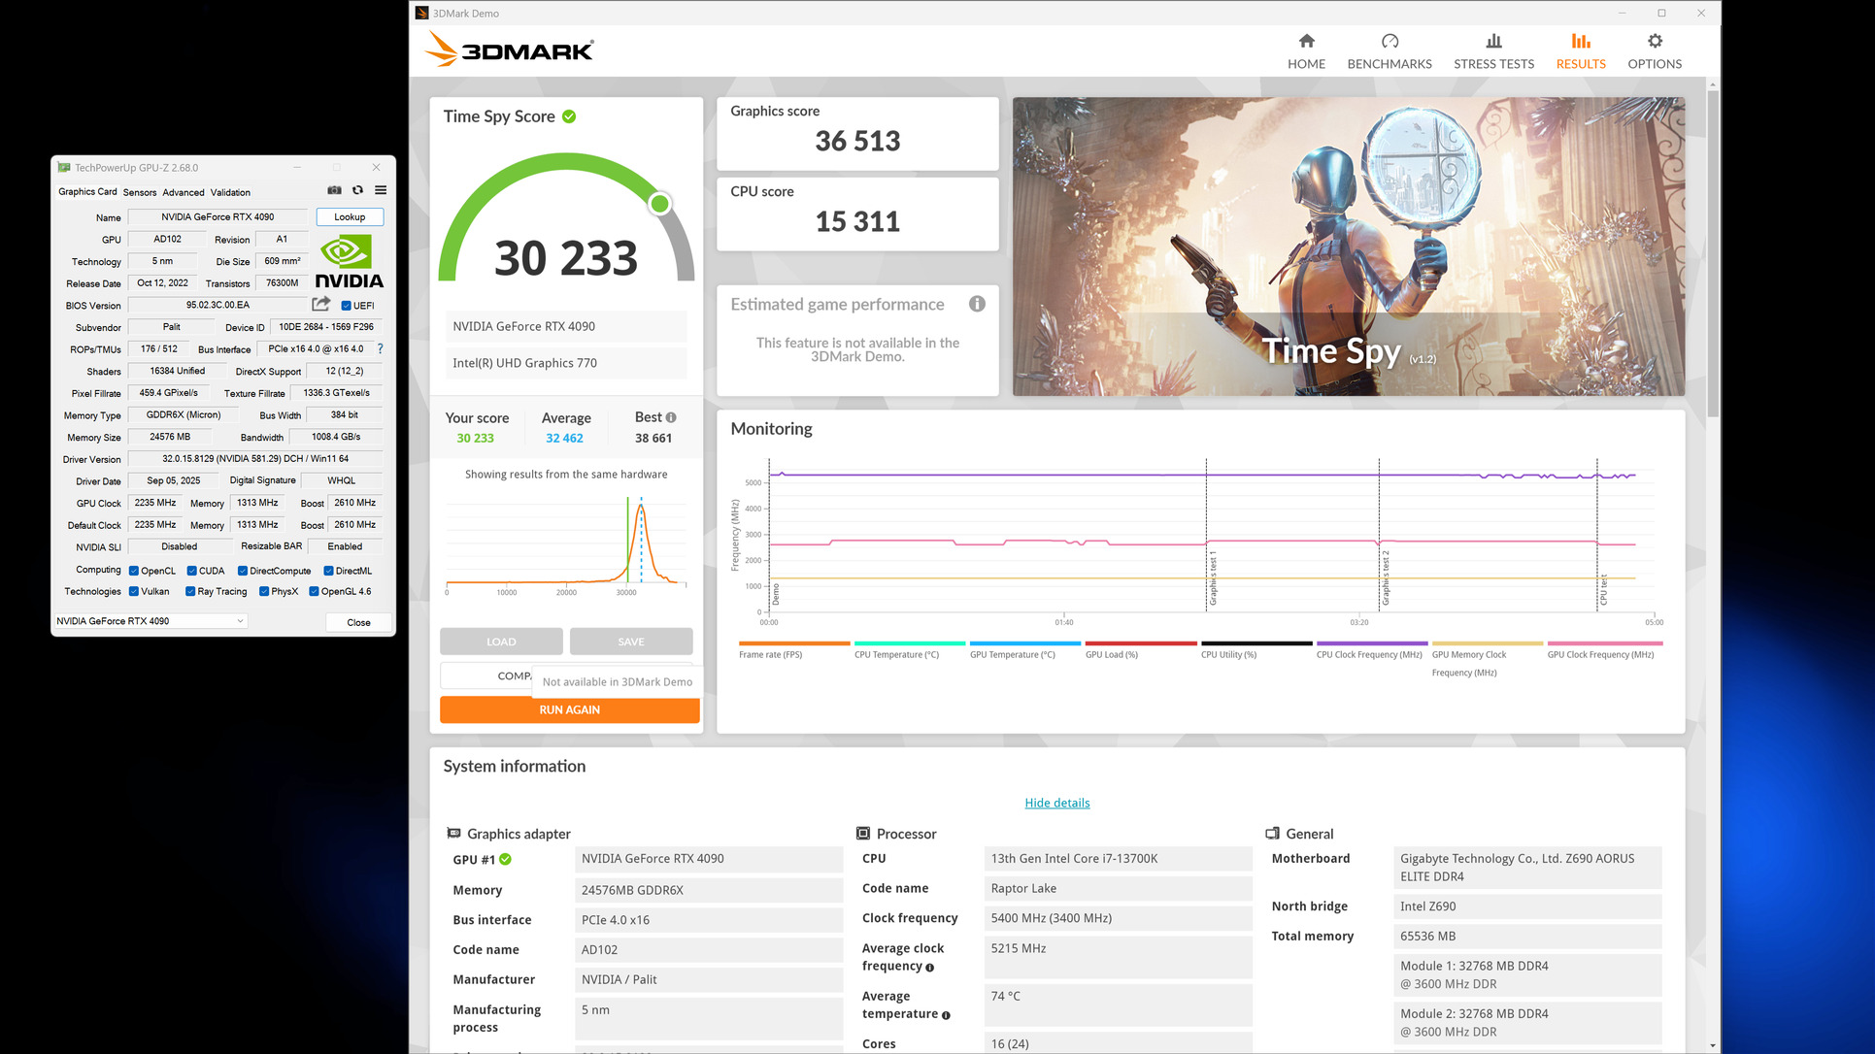Viewport: 1875px width, 1054px height.
Task: Toggle the Ray Tracing checkbox
Action: [190, 591]
